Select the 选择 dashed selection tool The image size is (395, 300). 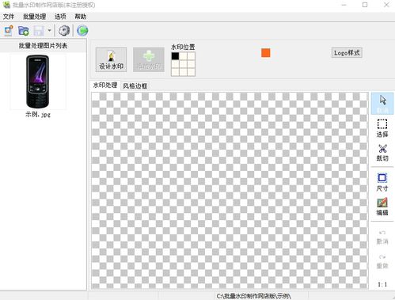(x=382, y=128)
